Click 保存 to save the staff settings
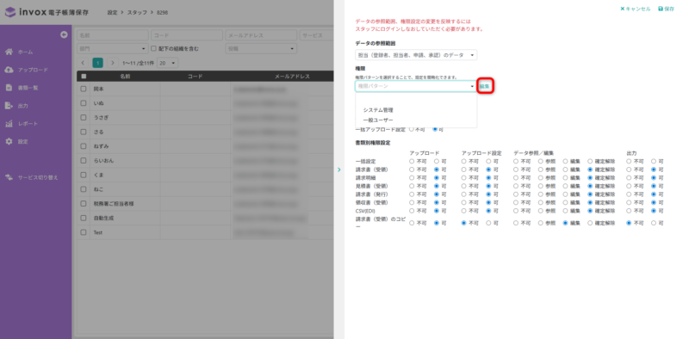The height and width of the screenshot is (339, 689). tap(666, 9)
